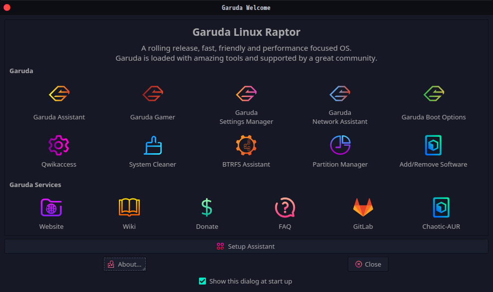The height and width of the screenshot is (292, 493).
Task: Open the About... dialog button
Action: pyautogui.click(x=125, y=264)
